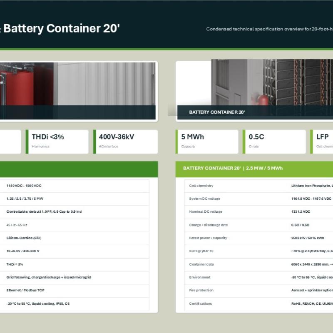This screenshot has height=333, width=333.
Task: Click the "Charge / discharge rate" label
Action: (x=209, y=225)
